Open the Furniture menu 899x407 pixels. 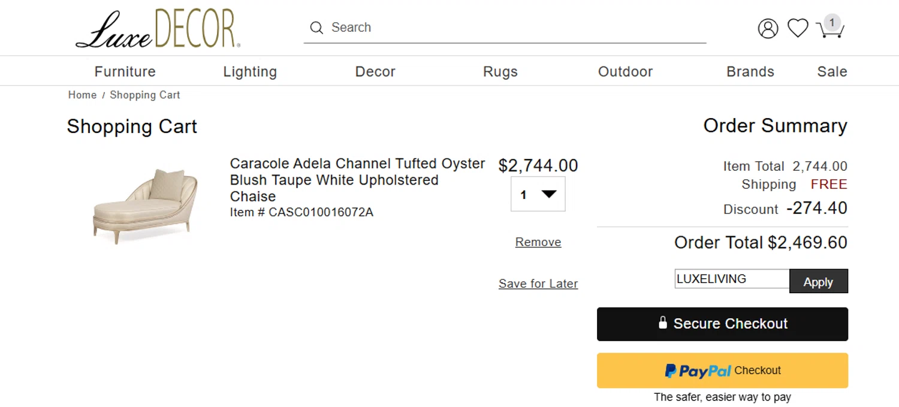coord(125,72)
